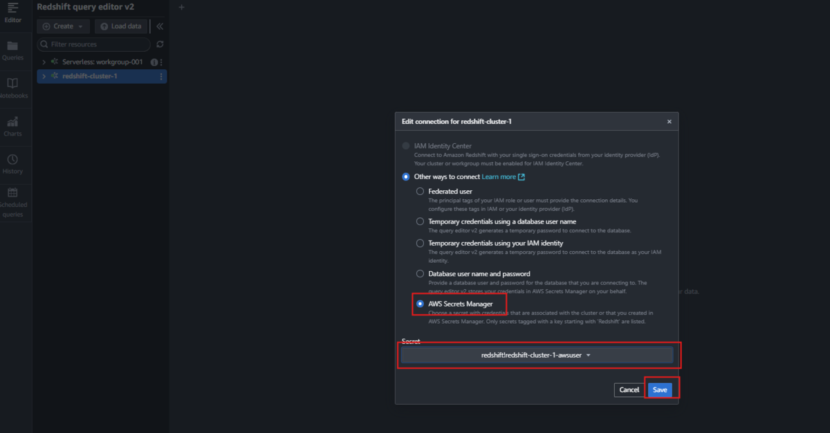This screenshot has width=830, height=433.
Task: Click the Learn more external link icon
Action: point(522,177)
